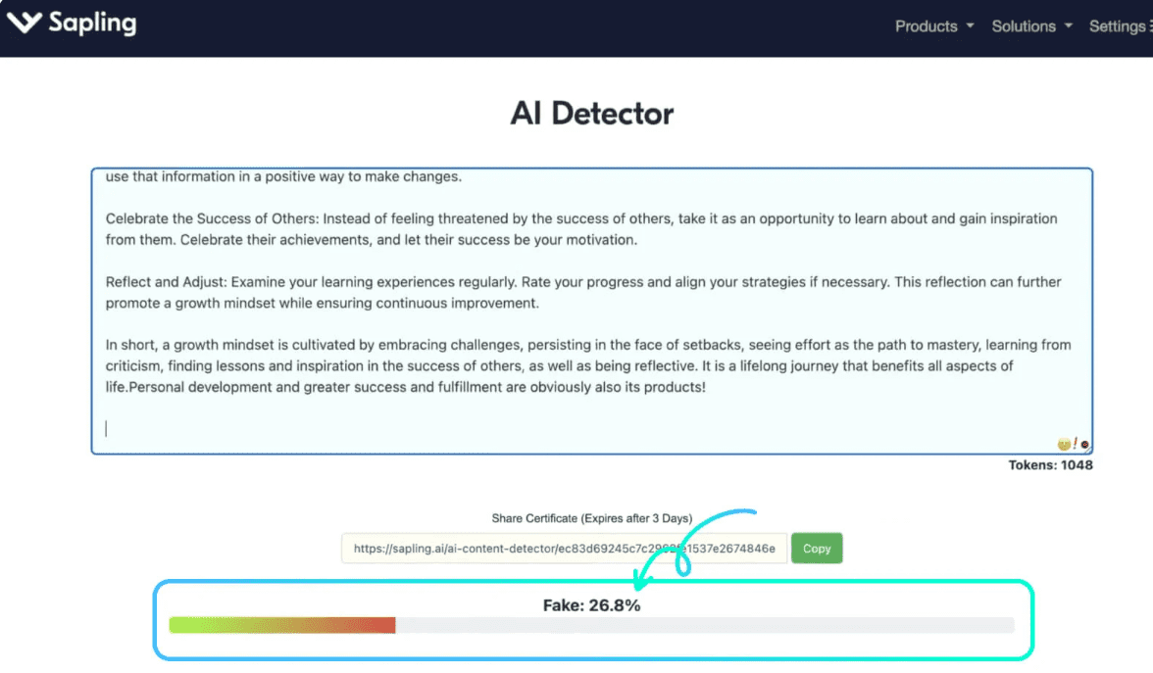Click the Sapling brand name text
The height and width of the screenshot is (673, 1153).
click(x=94, y=24)
